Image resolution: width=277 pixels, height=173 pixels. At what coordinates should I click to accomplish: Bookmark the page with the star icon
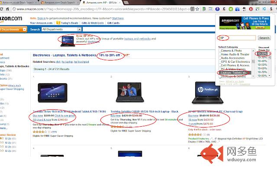point(197,9)
